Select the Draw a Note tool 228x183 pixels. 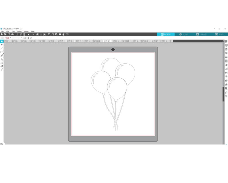[2, 63]
